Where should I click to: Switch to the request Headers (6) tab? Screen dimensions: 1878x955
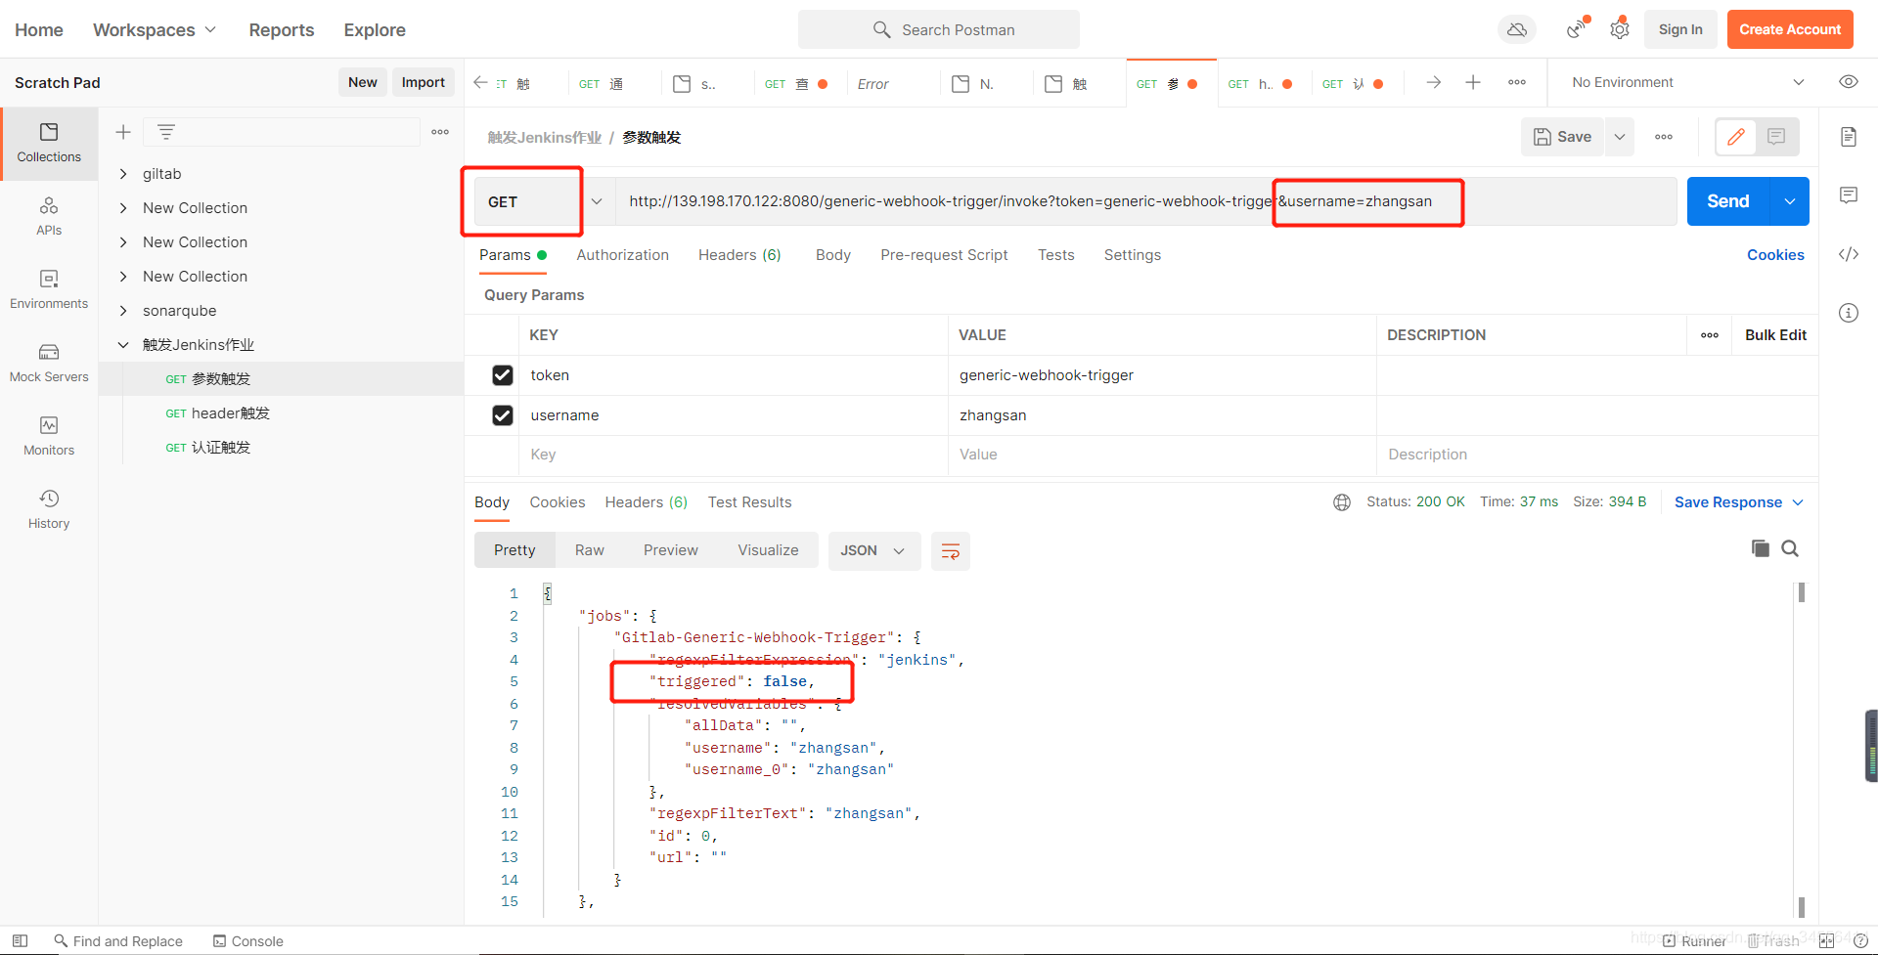[x=739, y=255]
